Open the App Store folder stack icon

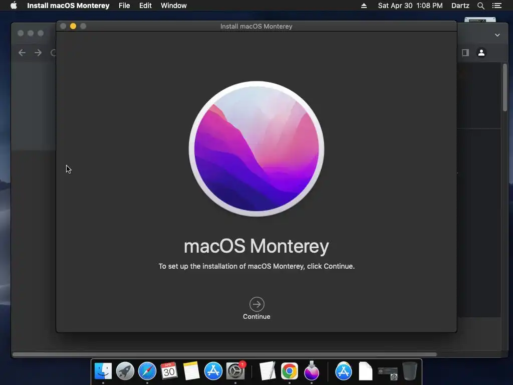point(344,371)
